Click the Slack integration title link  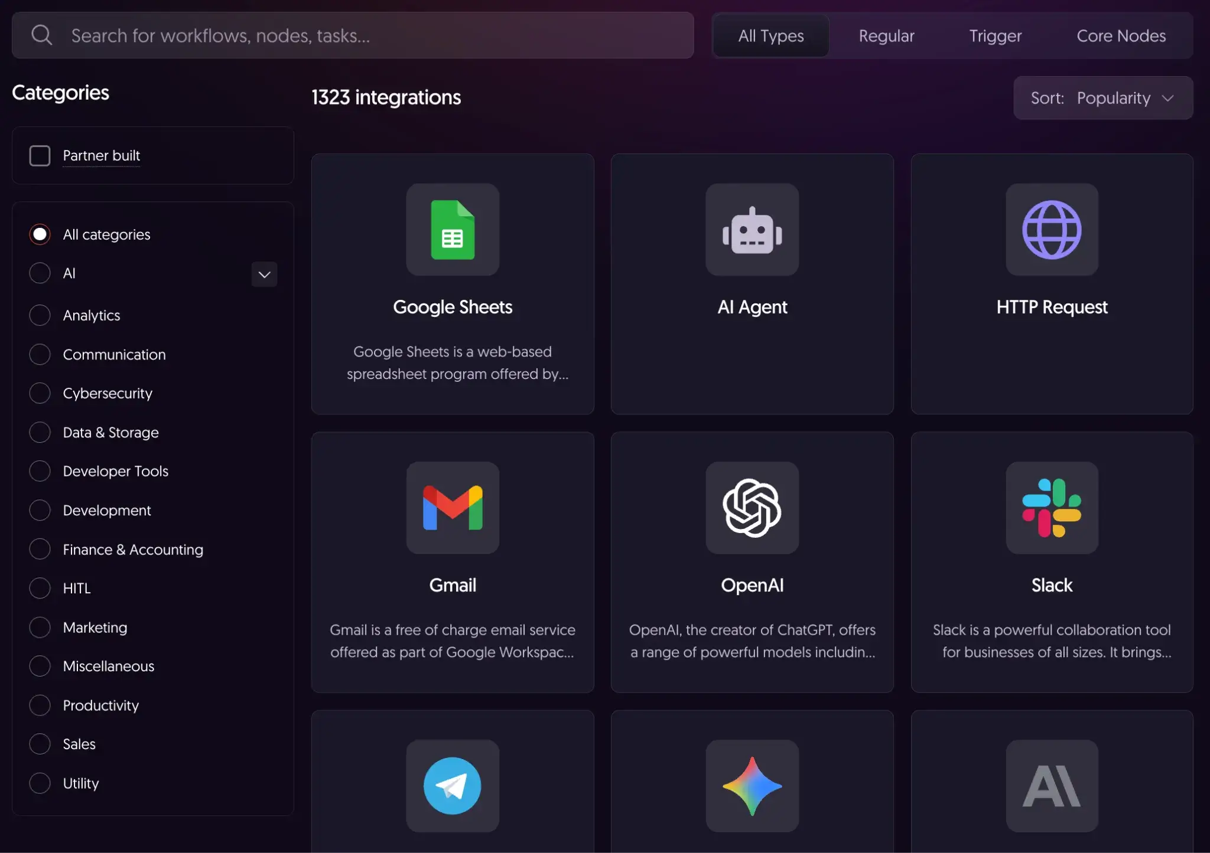click(1052, 585)
